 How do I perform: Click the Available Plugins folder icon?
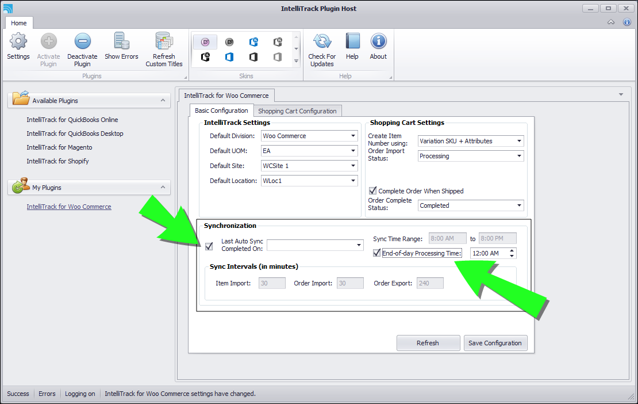pyautogui.click(x=21, y=98)
